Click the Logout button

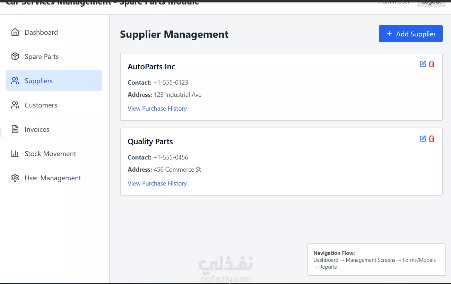click(x=431, y=3)
